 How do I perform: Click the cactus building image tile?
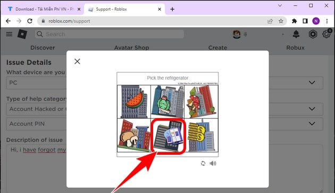pos(167,102)
